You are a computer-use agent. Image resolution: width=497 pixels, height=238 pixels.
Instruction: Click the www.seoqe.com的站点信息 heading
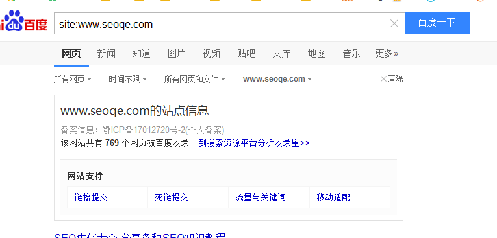(134, 111)
